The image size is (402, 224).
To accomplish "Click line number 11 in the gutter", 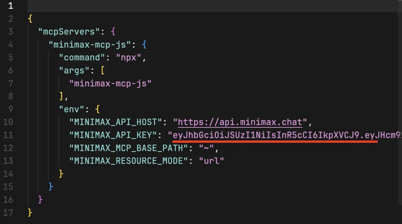I will [x=8, y=135].
